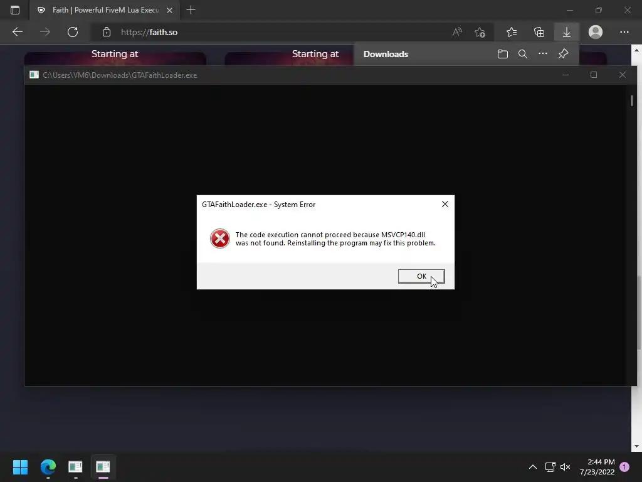Search downloads in Downloads panel
This screenshot has height=482, width=642.
tap(522, 54)
